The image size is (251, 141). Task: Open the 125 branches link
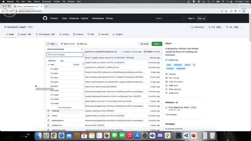coord(68,44)
